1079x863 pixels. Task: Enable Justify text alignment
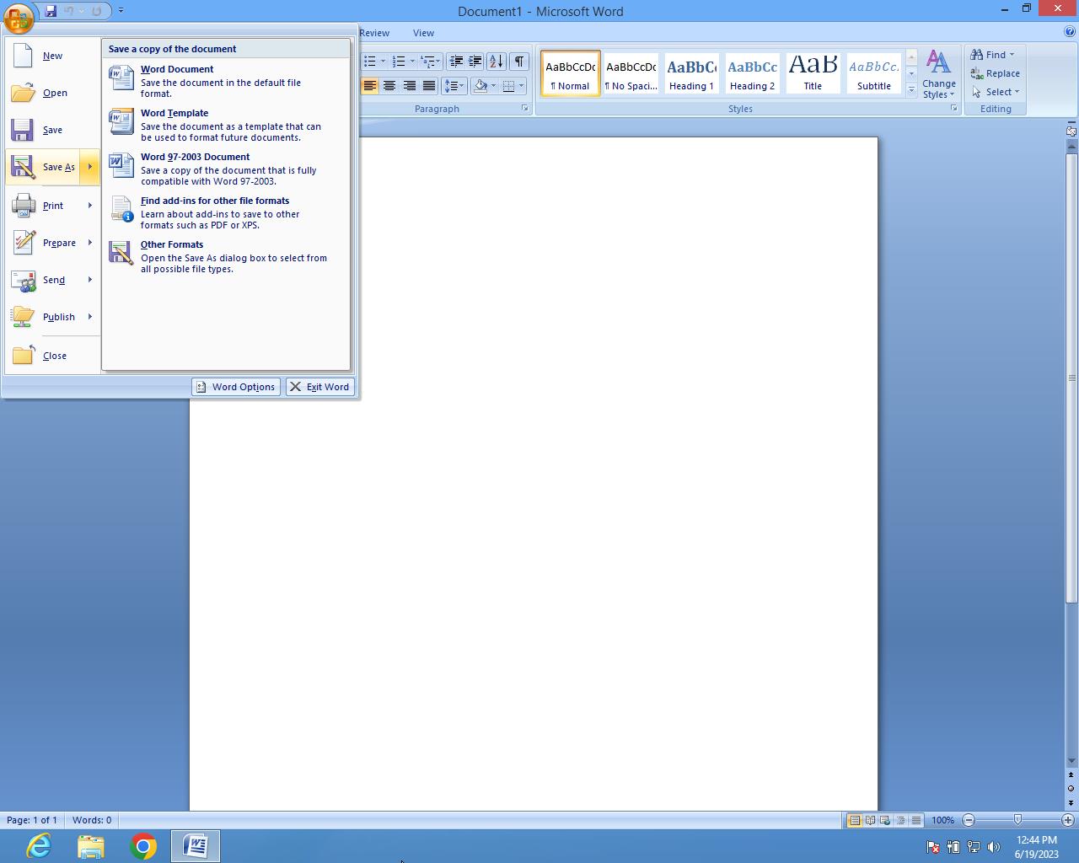(x=429, y=86)
